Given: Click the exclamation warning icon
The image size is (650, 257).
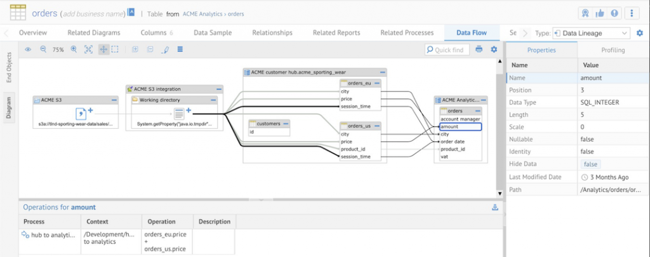Looking at the screenshot, I should (x=614, y=13).
